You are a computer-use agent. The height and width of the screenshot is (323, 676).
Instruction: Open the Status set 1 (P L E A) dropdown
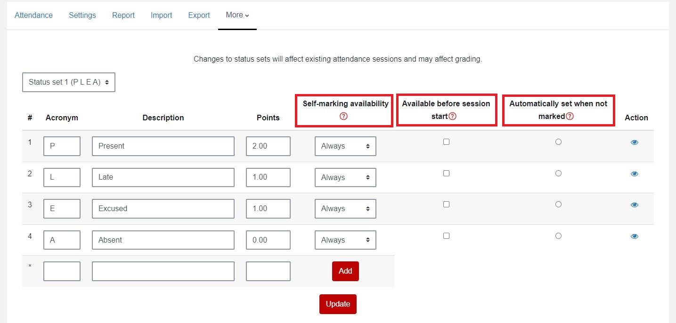pyautogui.click(x=69, y=82)
